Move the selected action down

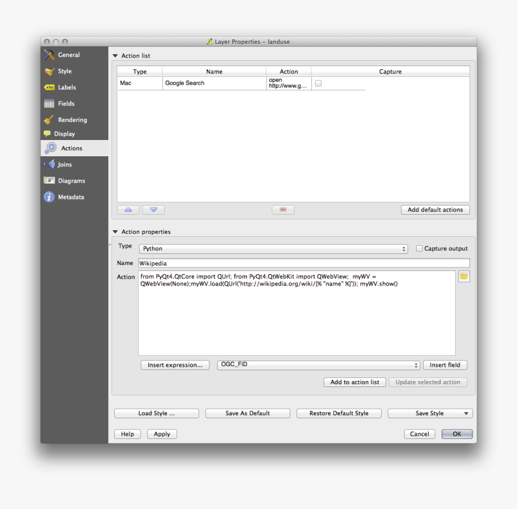coord(153,209)
